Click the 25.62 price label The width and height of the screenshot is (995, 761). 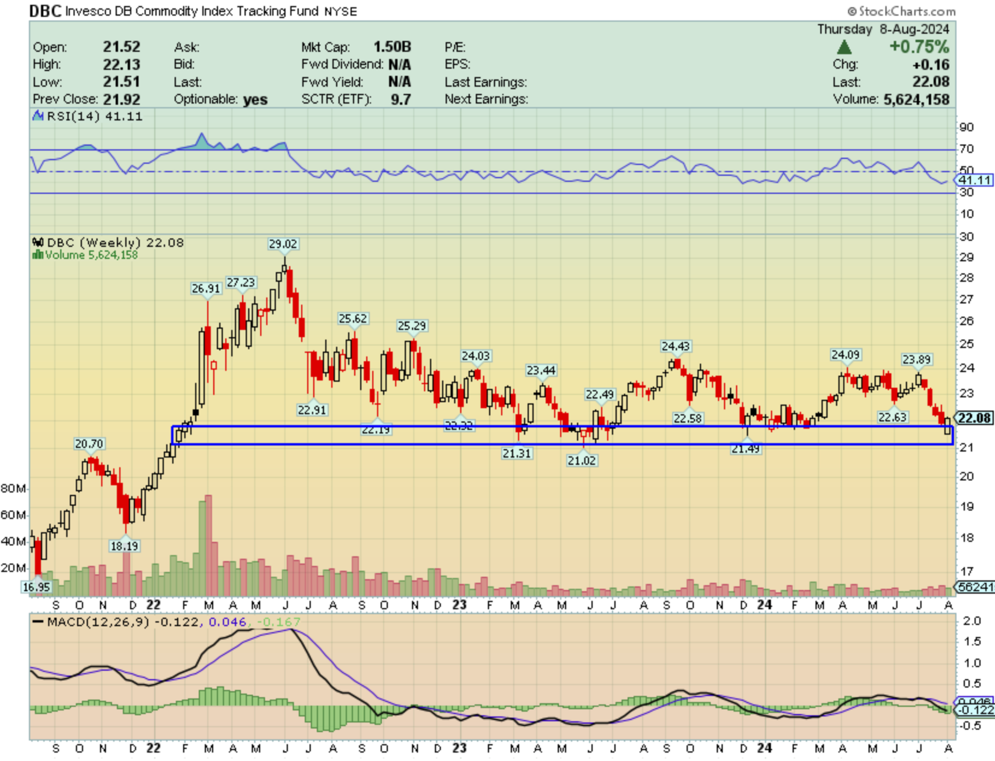point(353,318)
